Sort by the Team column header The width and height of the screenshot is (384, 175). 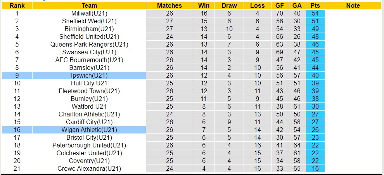tap(89, 5)
